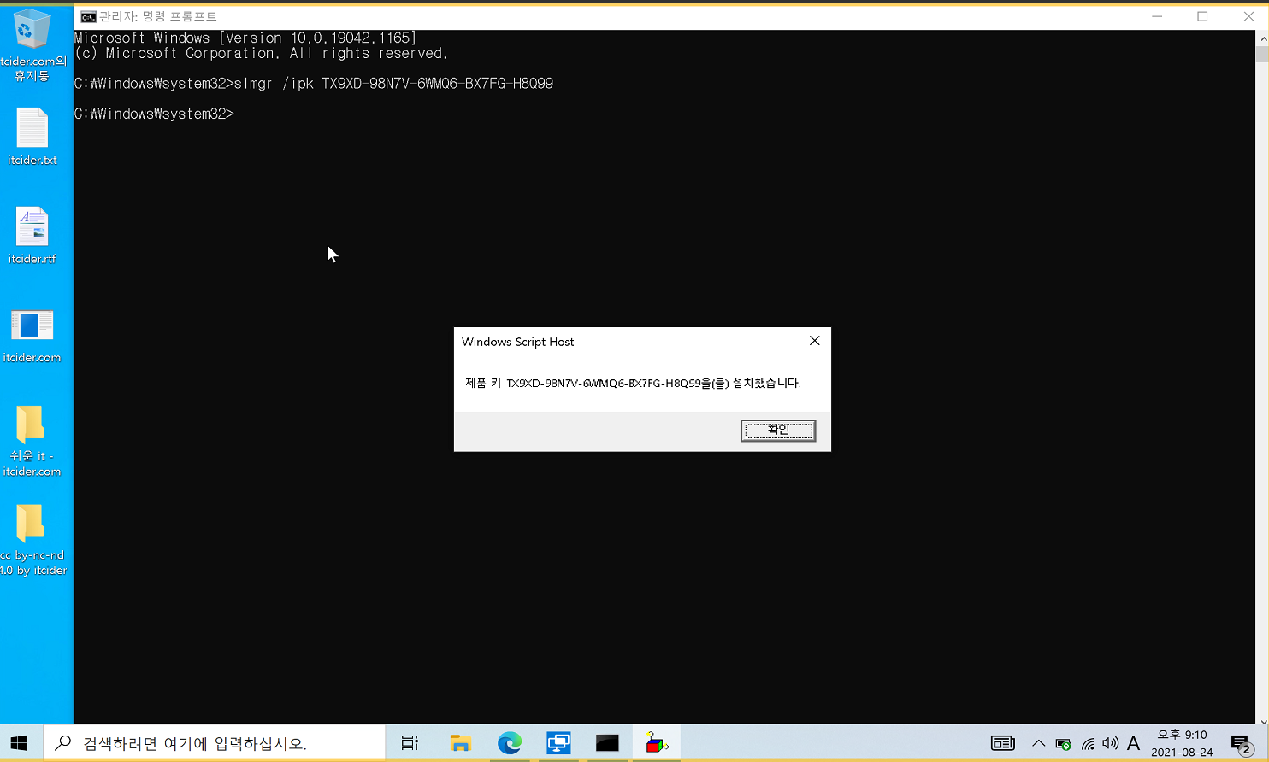Show hidden system tray icons
1269x762 pixels.
pyautogui.click(x=1038, y=743)
